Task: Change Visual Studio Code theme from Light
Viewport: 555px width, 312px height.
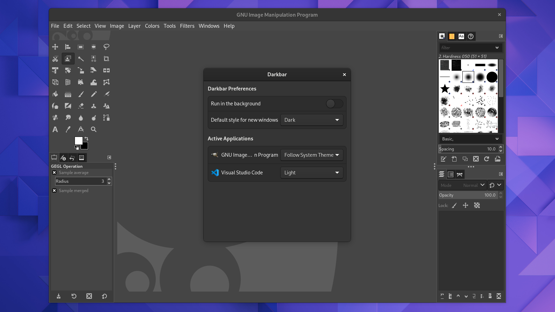Action: click(x=311, y=172)
